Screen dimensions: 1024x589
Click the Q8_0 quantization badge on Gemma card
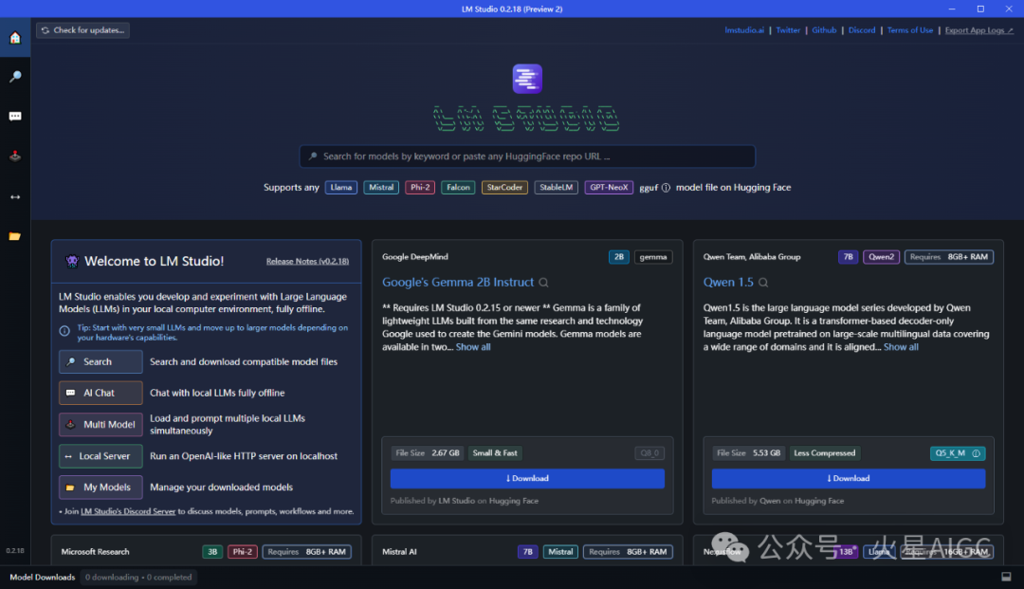[649, 453]
